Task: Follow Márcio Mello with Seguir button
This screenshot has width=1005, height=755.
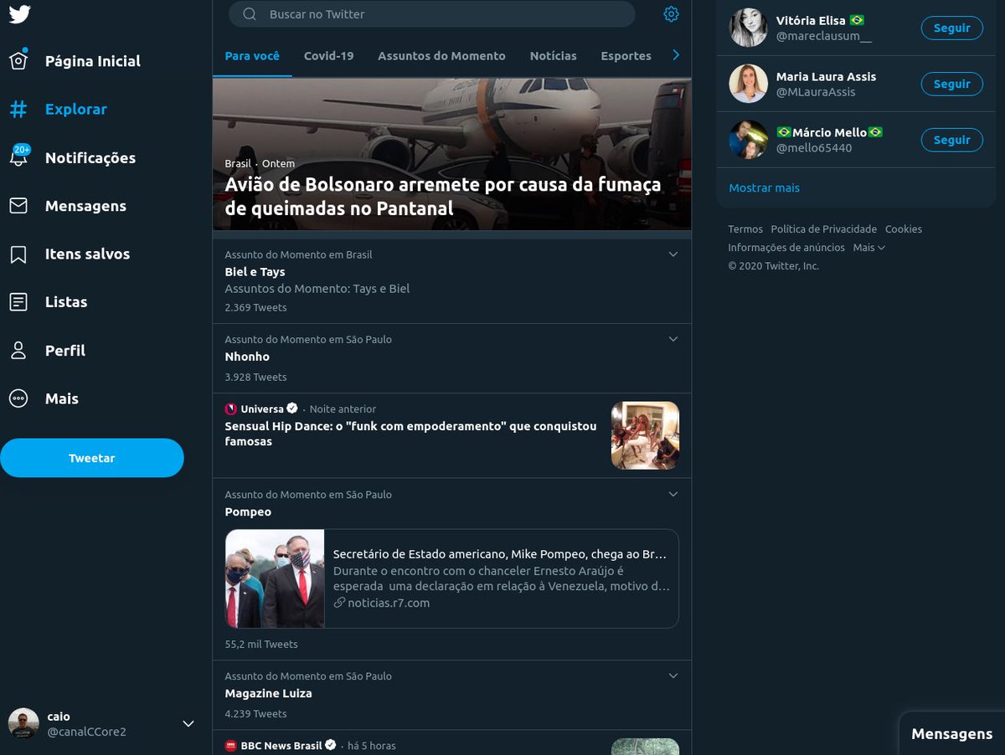Action: coord(952,140)
